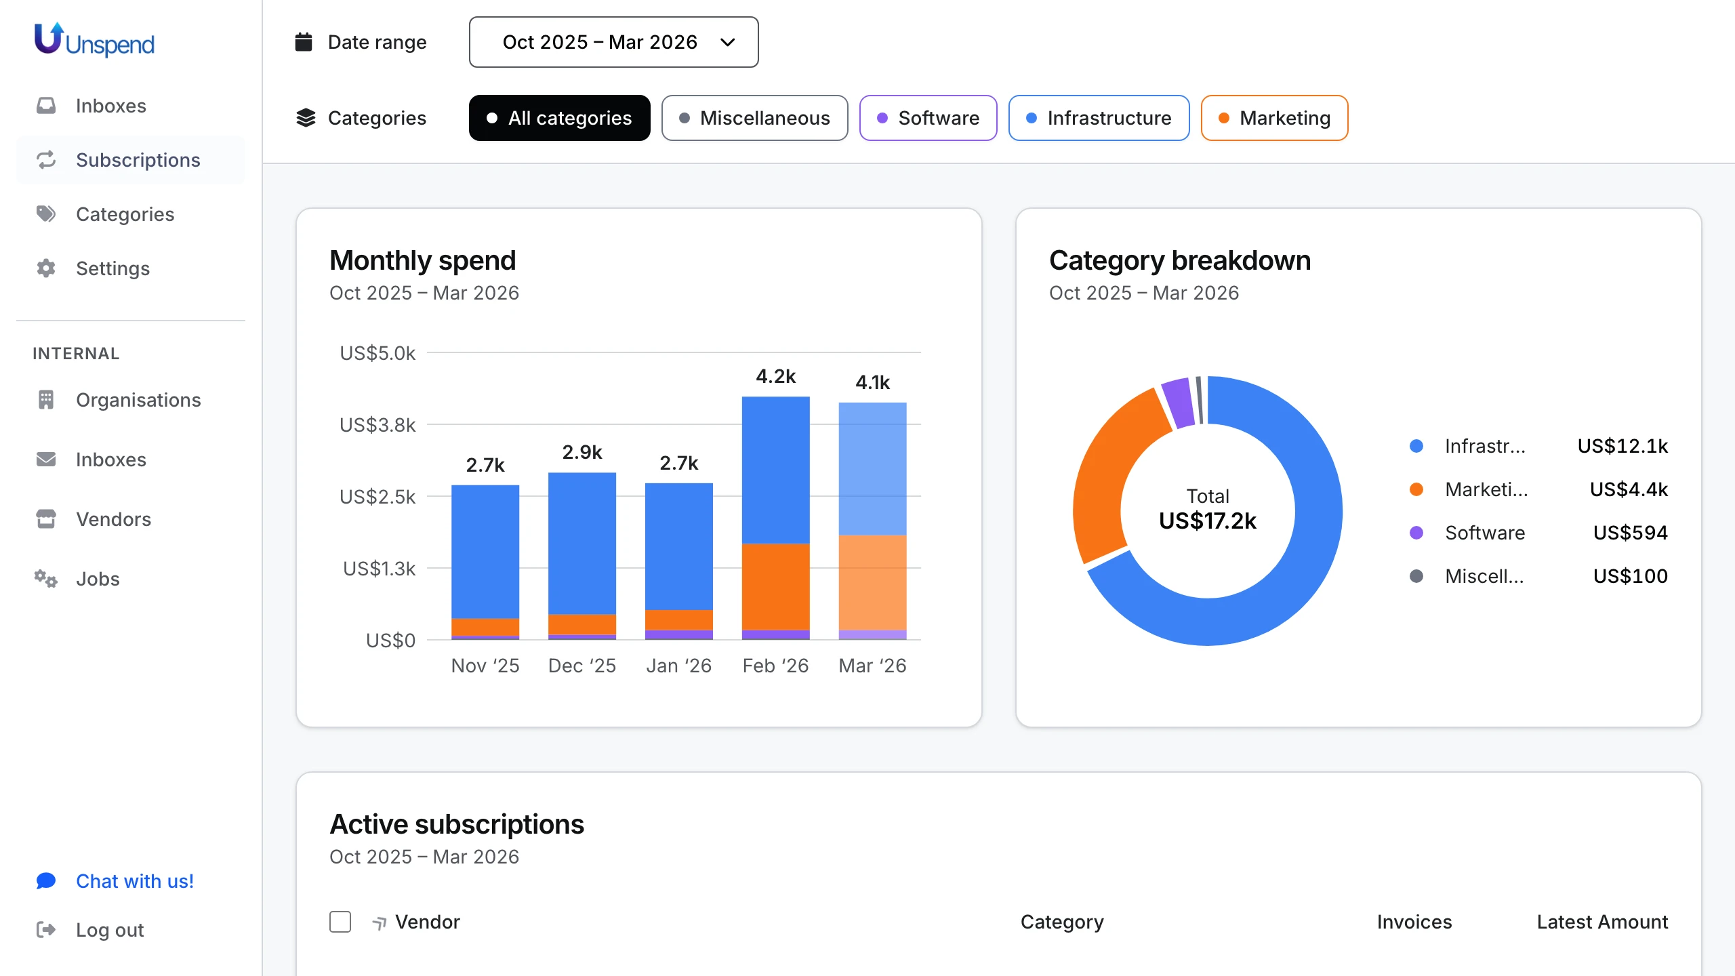Select All categories filter
Image resolution: width=1735 pixels, height=976 pixels.
point(559,118)
